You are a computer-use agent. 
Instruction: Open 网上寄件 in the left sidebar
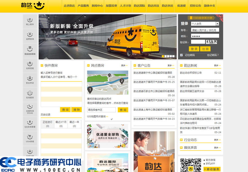click(30, 21)
